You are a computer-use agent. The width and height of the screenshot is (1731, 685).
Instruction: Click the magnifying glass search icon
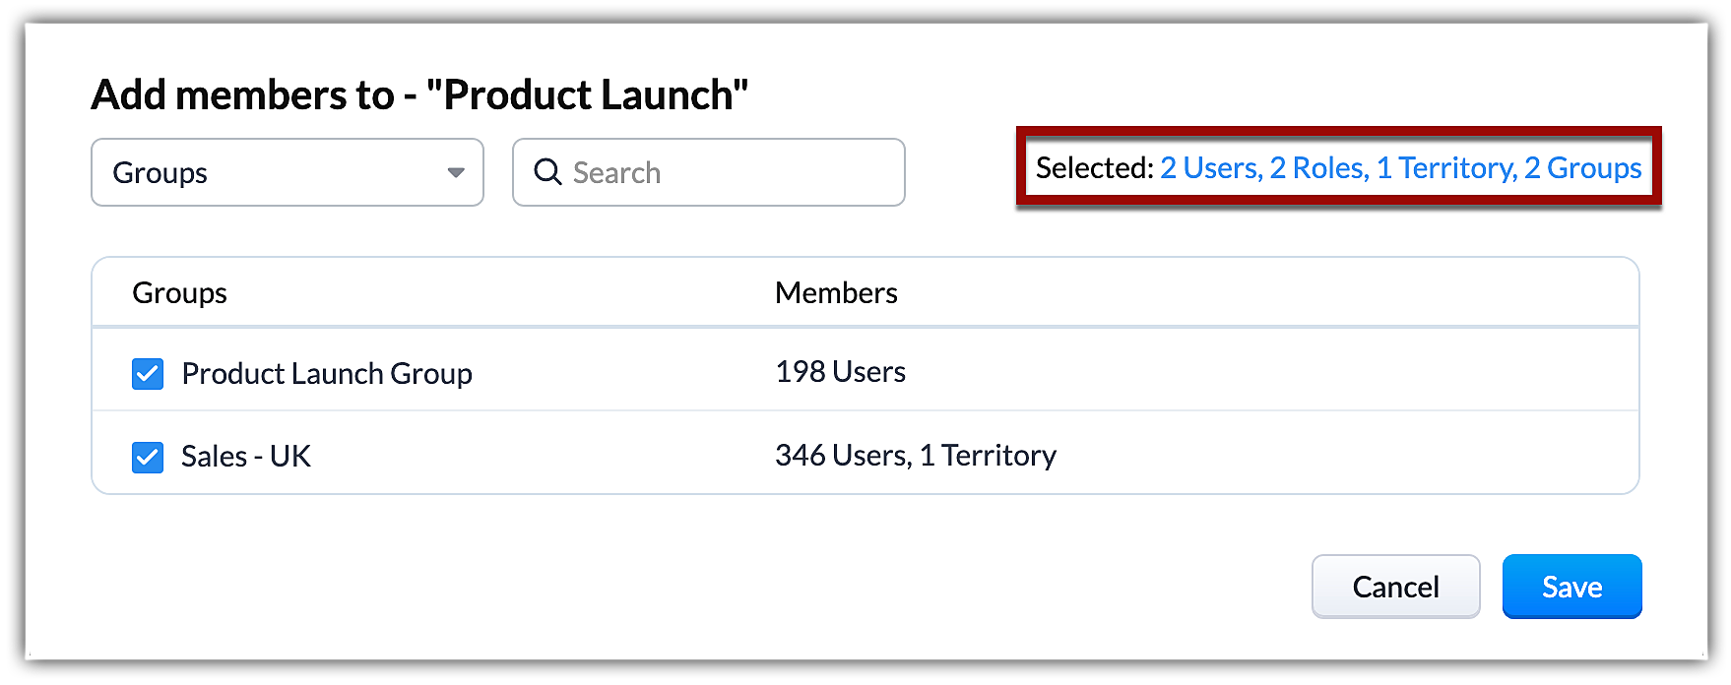(x=546, y=172)
